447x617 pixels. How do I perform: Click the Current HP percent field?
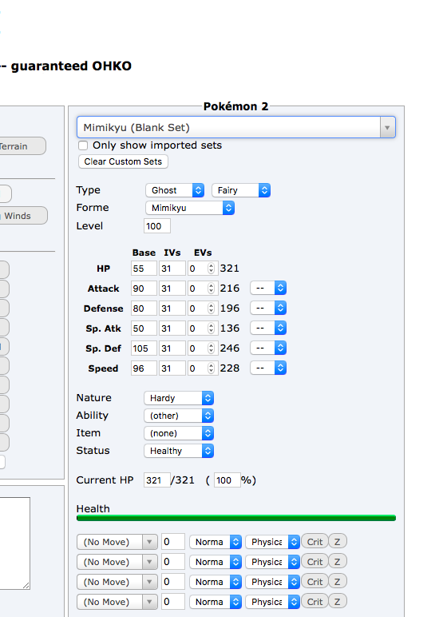[x=227, y=480]
